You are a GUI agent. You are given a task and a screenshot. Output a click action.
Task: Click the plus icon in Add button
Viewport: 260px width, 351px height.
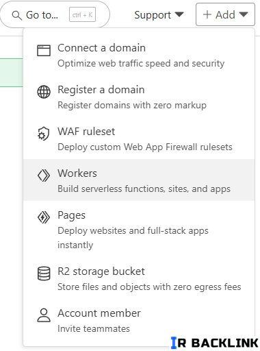click(x=207, y=14)
